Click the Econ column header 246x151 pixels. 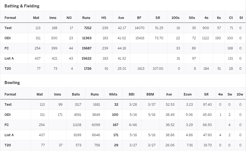click(x=187, y=94)
